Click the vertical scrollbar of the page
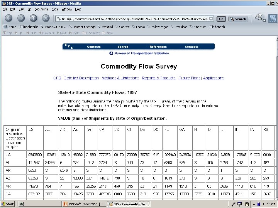 (277, 119)
